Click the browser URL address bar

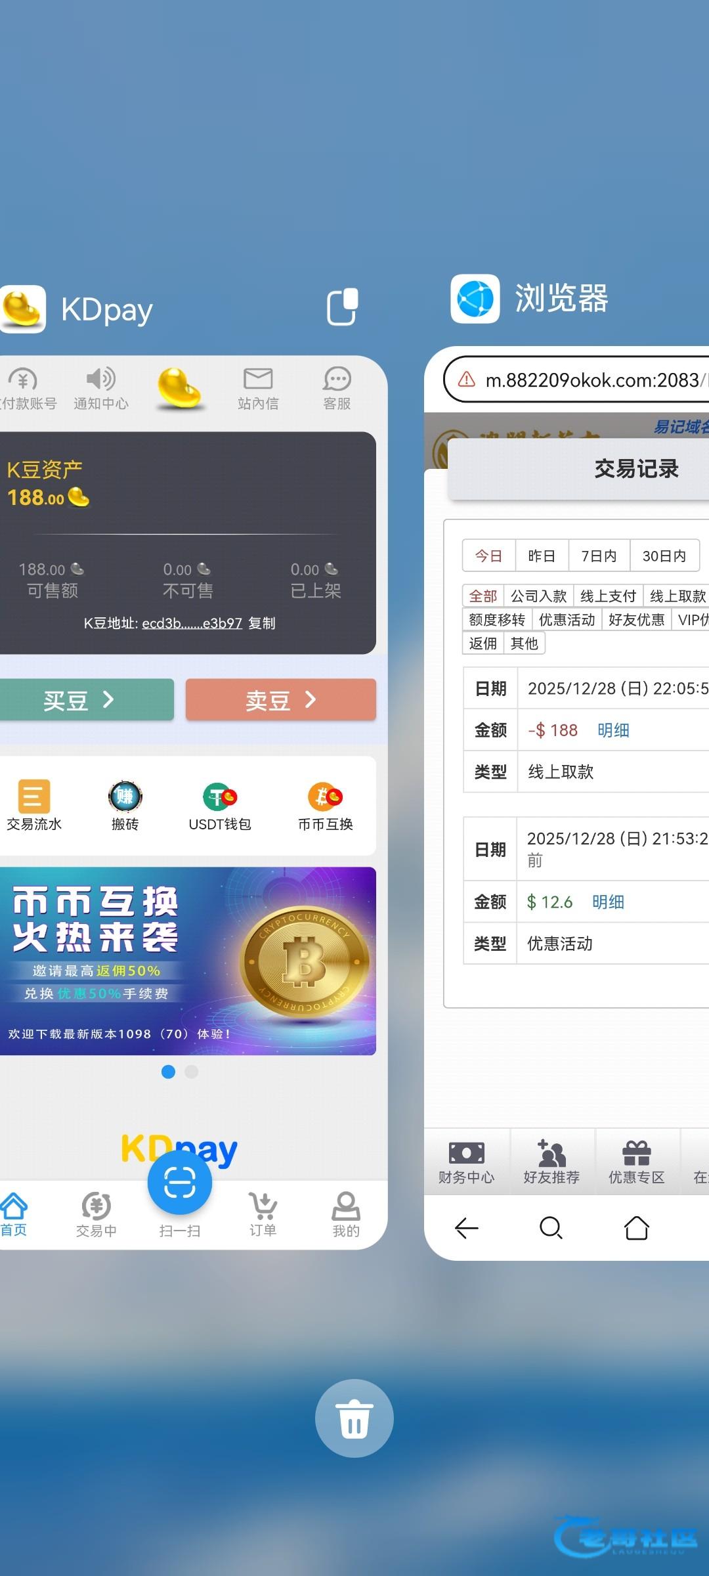tap(578, 380)
